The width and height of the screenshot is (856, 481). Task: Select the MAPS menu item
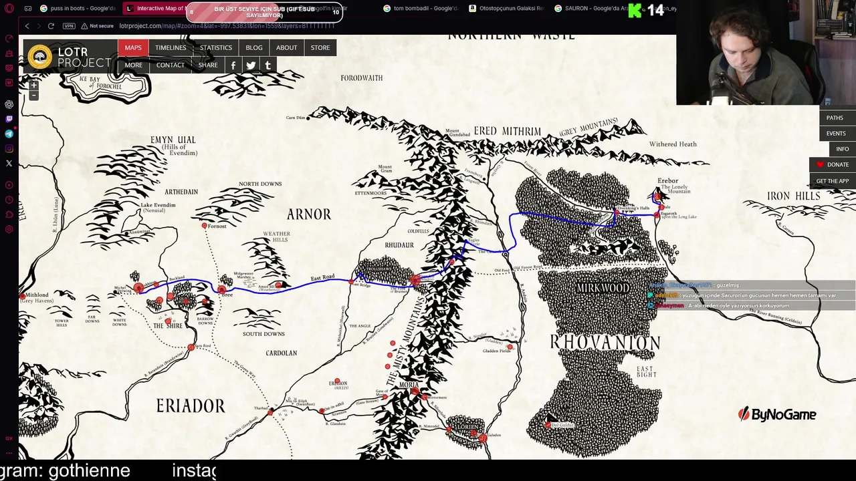point(133,47)
